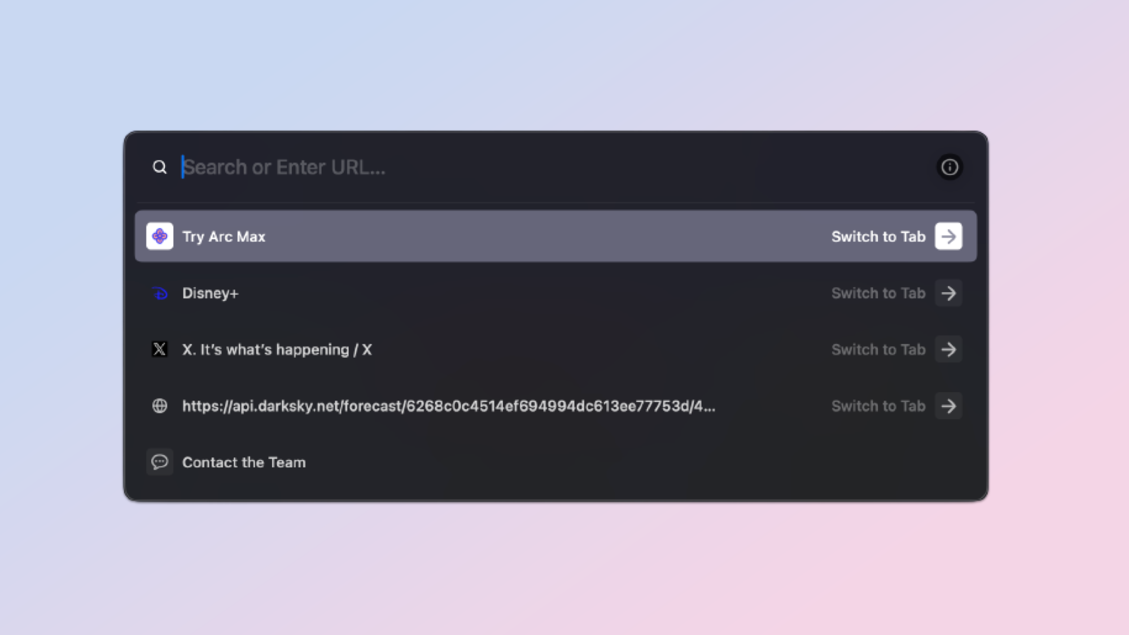Click the magnifier search icon
The width and height of the screenshot is (1129, 635).
(160, 167)
